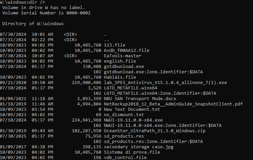Image resolution: width=253 pixels, height=160 pixels.
Task: Select the Habláis.file entry
Action: pyautogui.click(x=120, y=77)
